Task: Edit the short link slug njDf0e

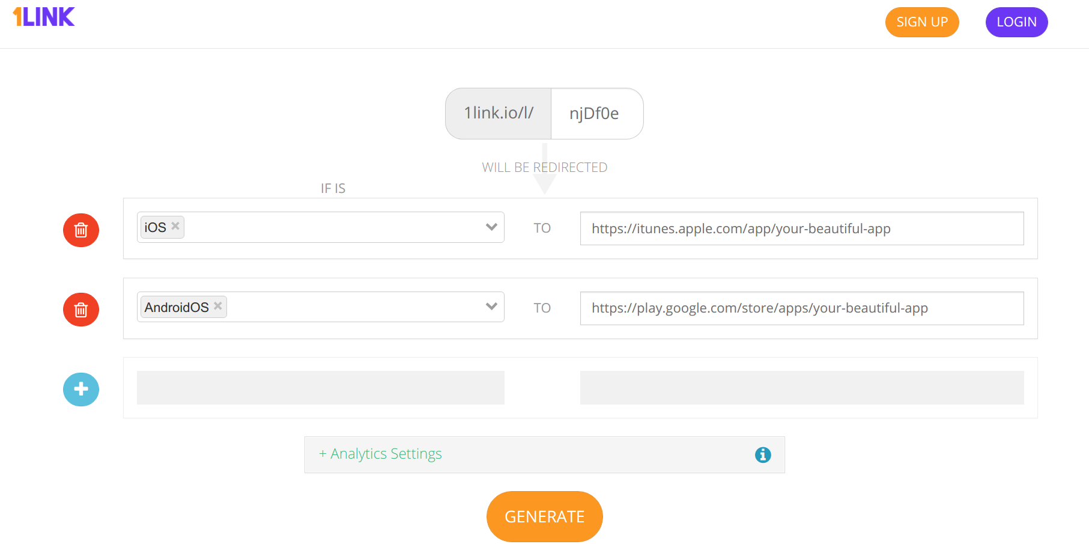Action: pos(597,114)
